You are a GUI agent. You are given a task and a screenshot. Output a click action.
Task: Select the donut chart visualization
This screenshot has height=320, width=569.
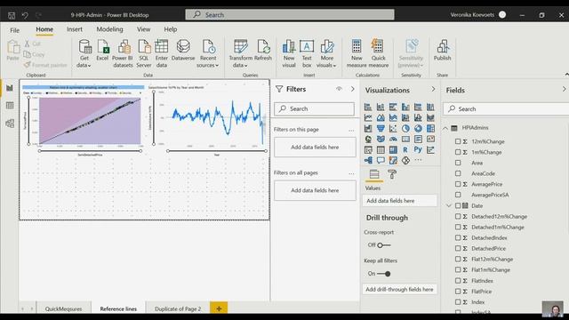tap(418, 128)
